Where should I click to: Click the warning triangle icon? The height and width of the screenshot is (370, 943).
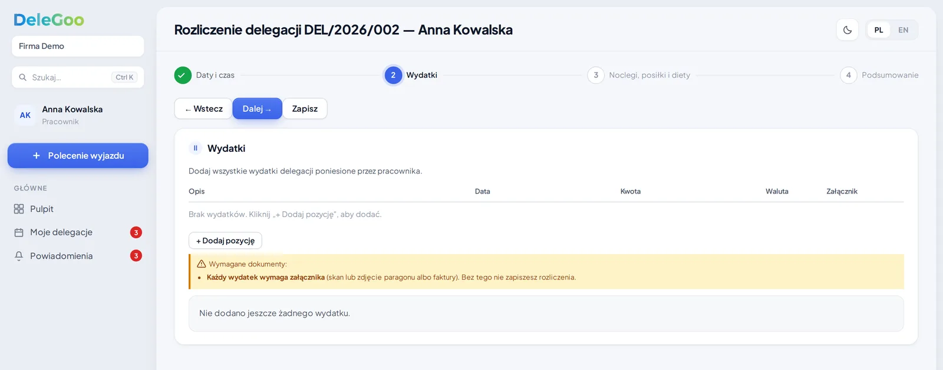202,264
